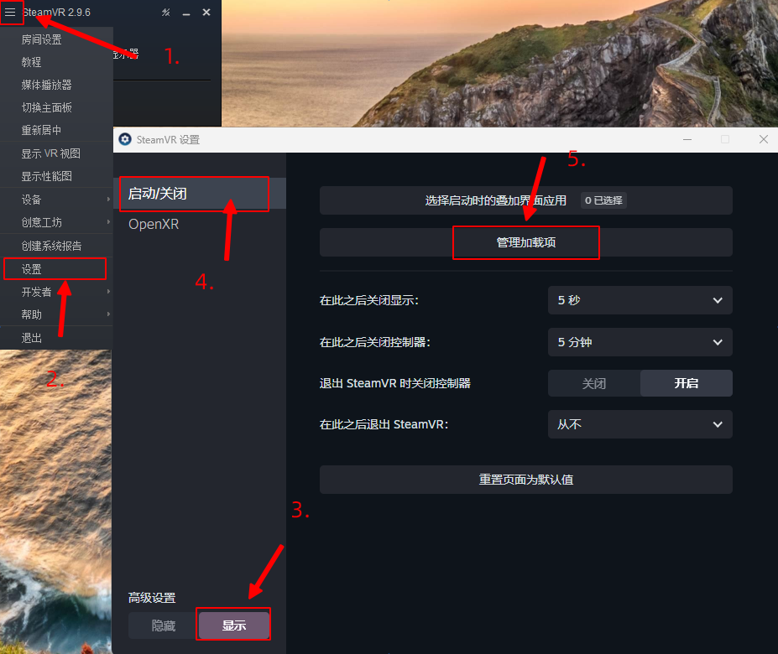
Task: Maximize the SteamVR 设置 window
Action: pos(725,139)
